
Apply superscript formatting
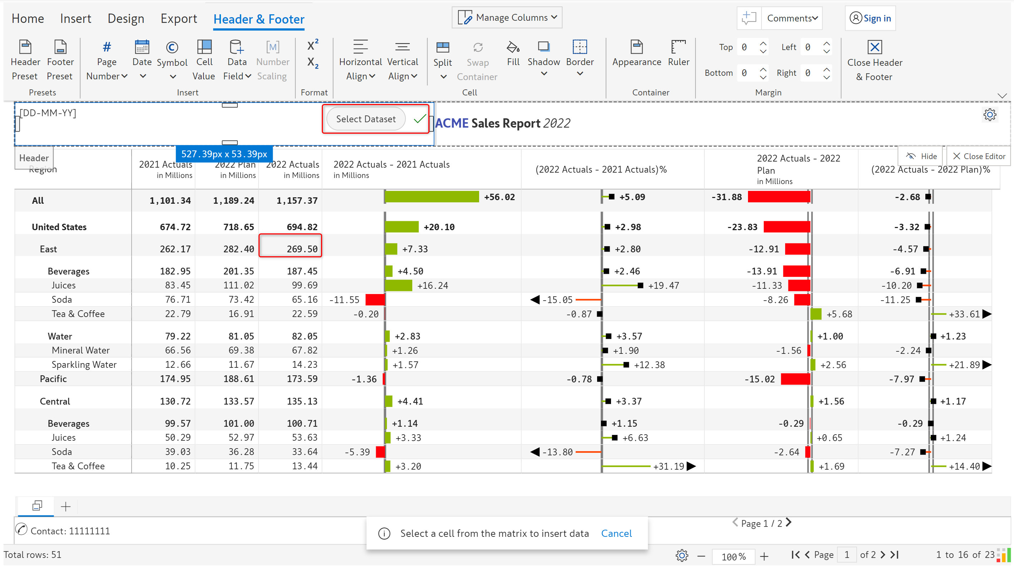(x=312, y=45)
